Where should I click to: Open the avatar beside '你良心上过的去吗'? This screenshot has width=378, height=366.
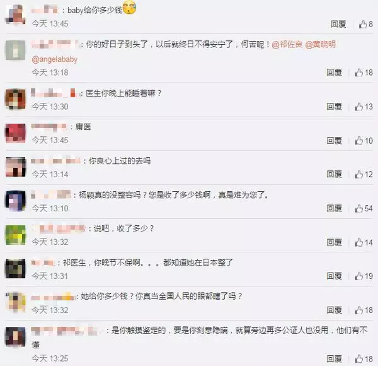(15, 167)
